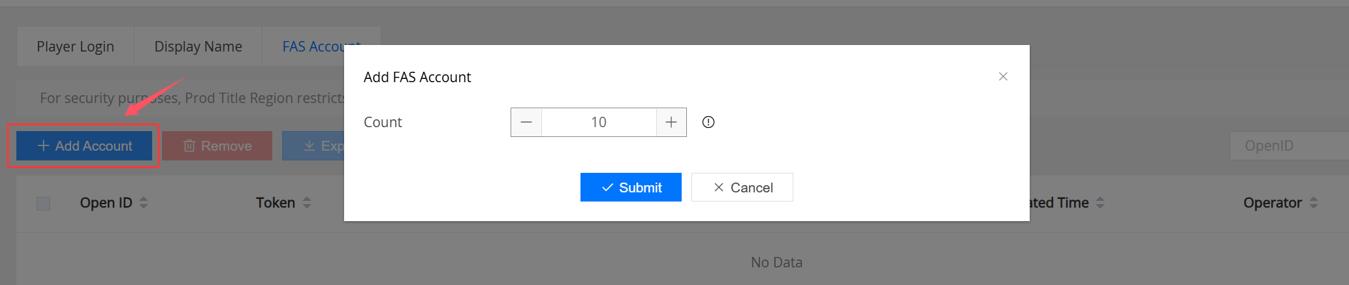
Task: Toggle the select-all checkbox in table header
Action: [44, 203]
